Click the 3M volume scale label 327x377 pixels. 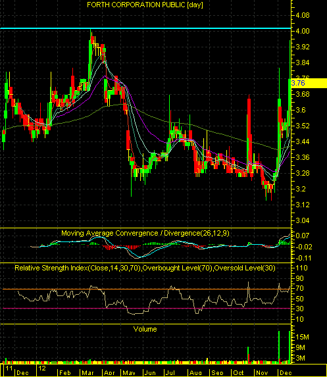click(301, 358)
